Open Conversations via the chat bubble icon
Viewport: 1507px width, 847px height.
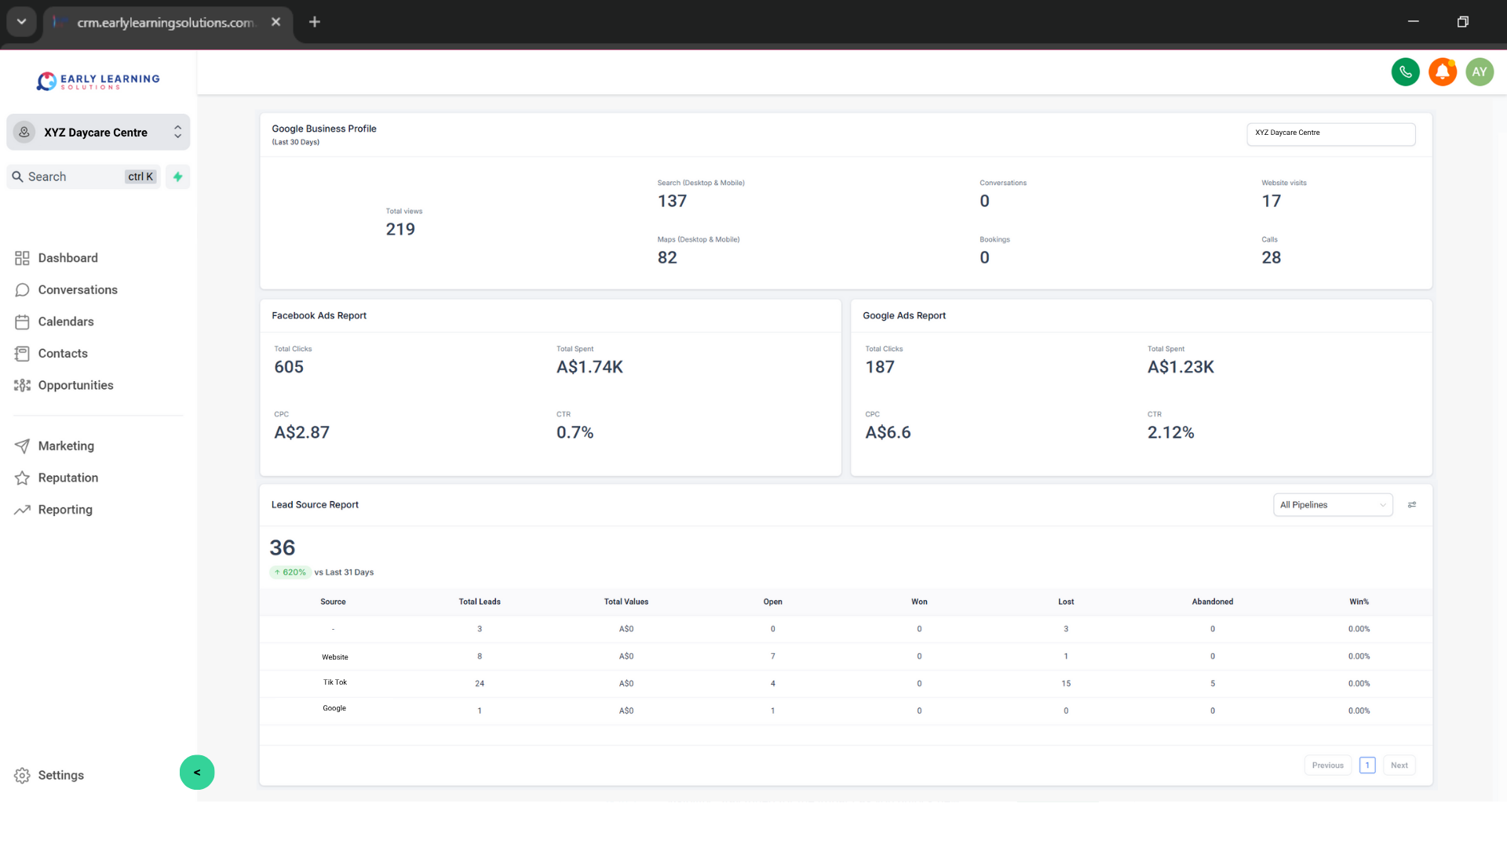point(24,289)
